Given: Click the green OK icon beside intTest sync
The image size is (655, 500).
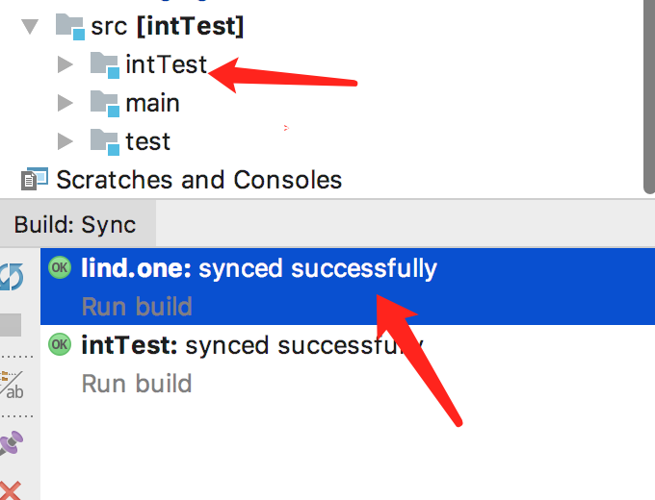Looking at the screenshot, I should coord(60,343).
